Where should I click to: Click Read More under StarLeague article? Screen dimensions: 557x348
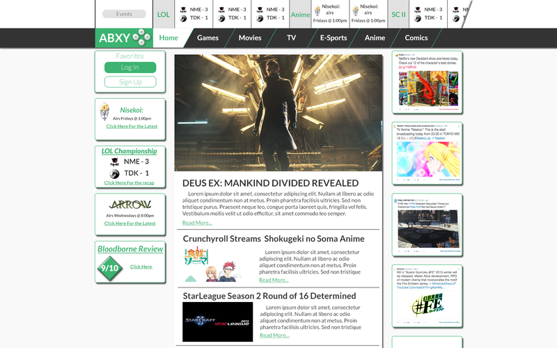274,335
